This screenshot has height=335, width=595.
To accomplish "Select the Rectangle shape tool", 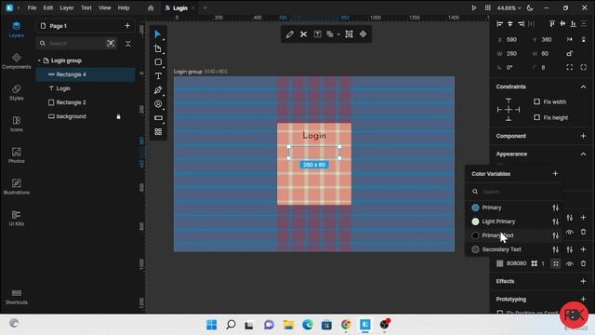I will 158,62.
